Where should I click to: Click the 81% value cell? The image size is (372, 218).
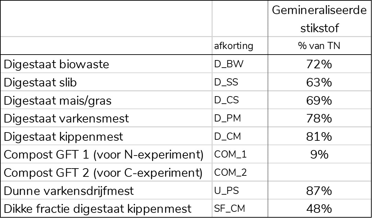319,136
